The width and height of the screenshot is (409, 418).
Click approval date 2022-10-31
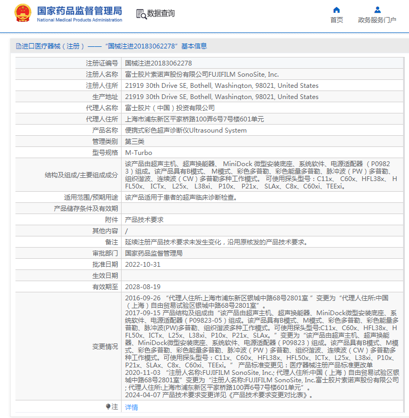coord(142,265)
